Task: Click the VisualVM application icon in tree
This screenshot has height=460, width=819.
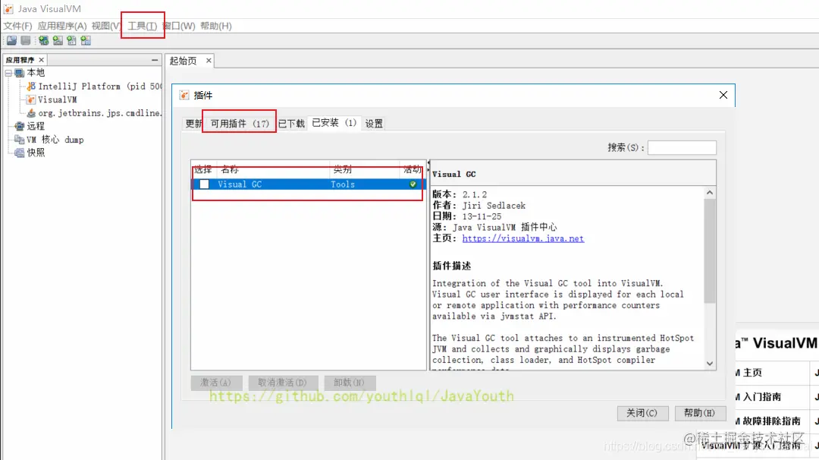Action: tap(31, 99)
